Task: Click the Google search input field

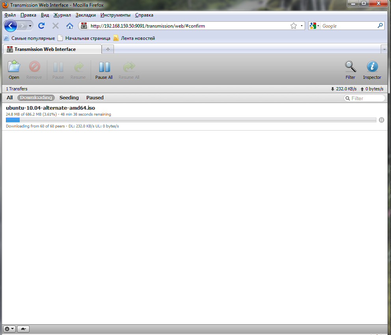Action: 349,26
